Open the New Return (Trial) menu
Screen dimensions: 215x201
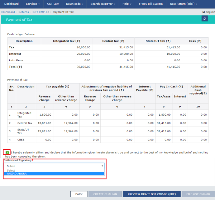click(x=183, y=4)
